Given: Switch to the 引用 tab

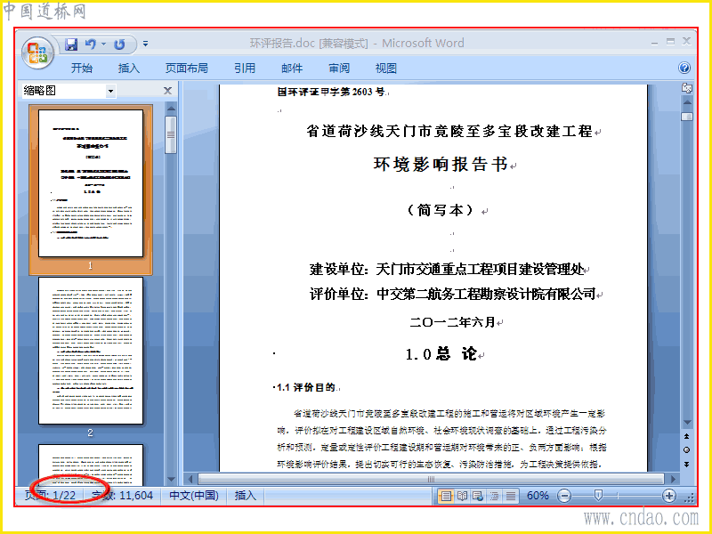Looking at the screenshot, I should coord(245,69).
